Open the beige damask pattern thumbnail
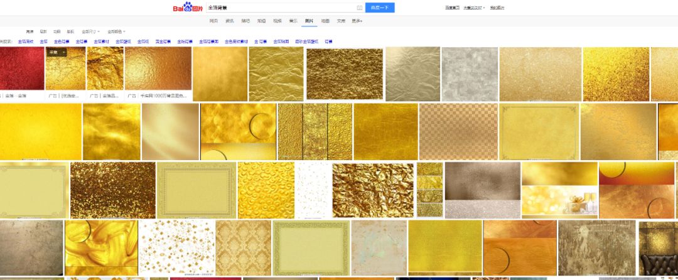Screen dimensions: 678x280 click(x=244, y=248)
